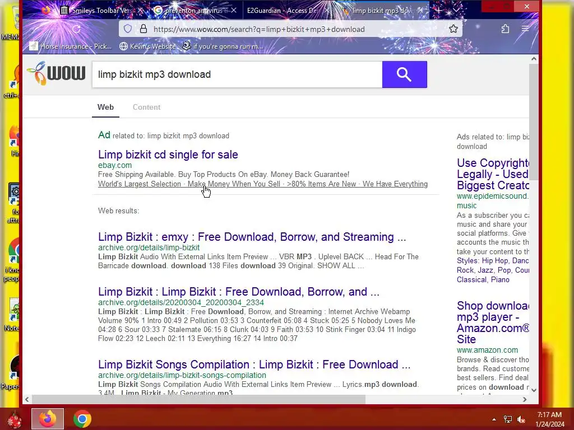Image resolution: width=574 pixels, height=430 pixels.
Task: Click the limp-bizkit-songs-compilation archive URL
Action: click(182, 375)
